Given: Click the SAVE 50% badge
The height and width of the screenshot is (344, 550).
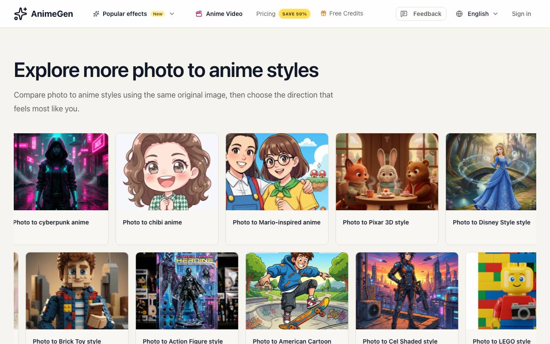Looking at the screenshot, I should coord(294,14).
